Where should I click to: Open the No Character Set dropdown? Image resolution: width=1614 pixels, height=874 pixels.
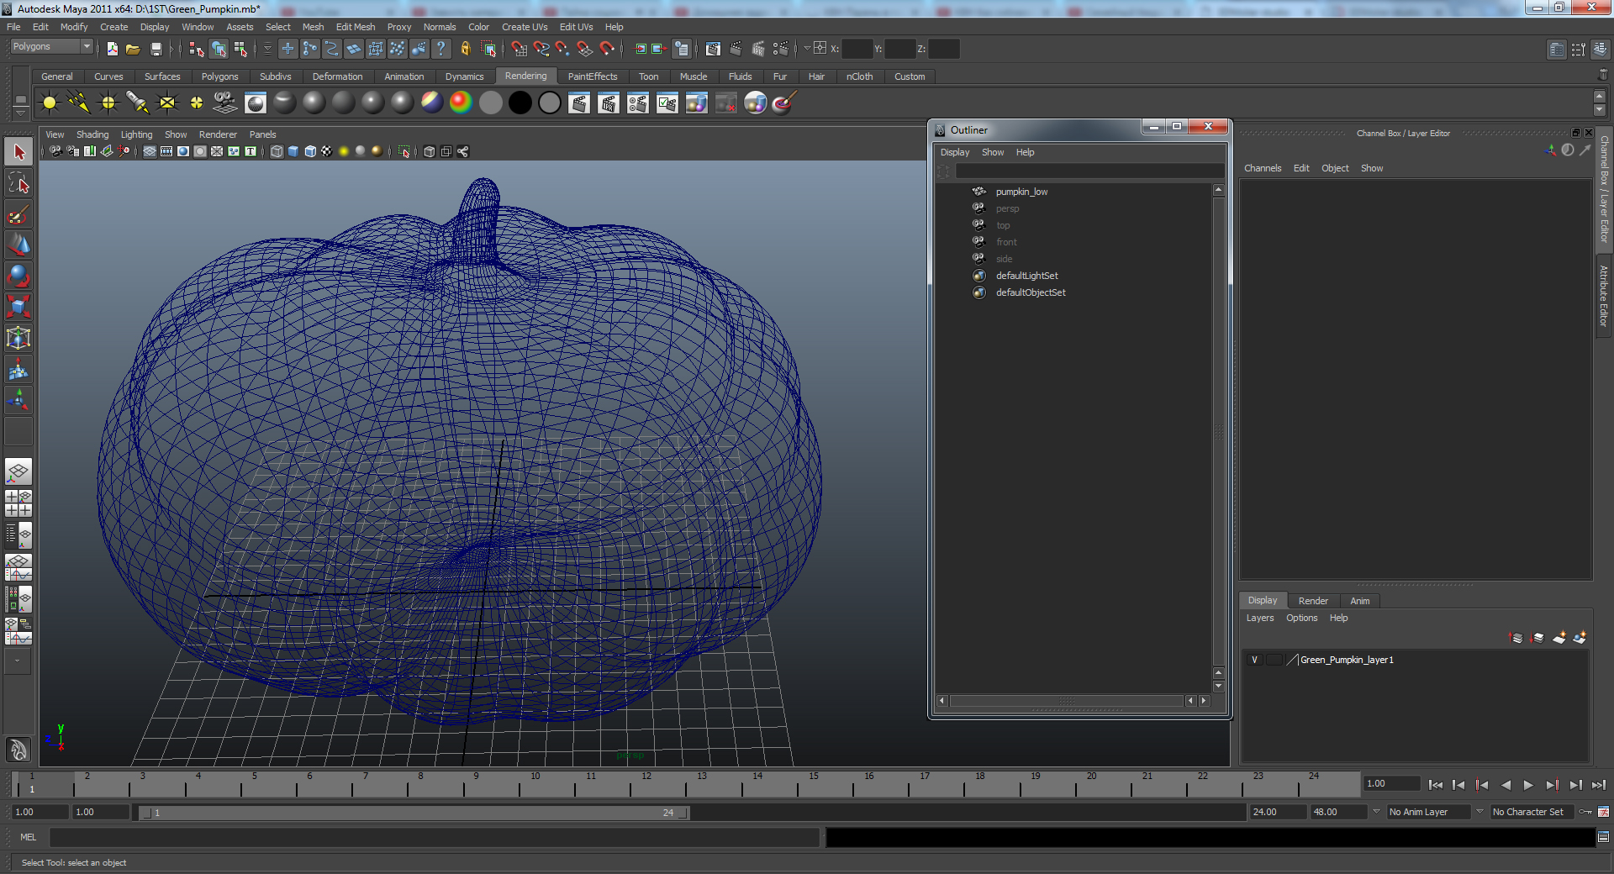click(1532, 812)
